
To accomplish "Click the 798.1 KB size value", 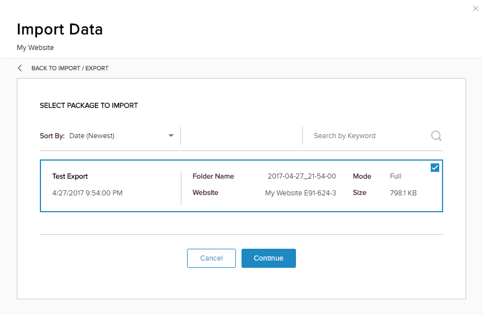I will click(403, 193).
